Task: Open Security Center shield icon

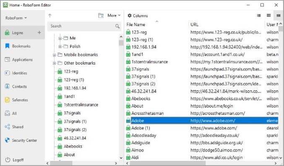Action: coord(7,140)
